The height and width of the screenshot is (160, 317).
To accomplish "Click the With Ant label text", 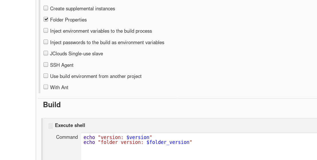I will click(x=59, y=87).
